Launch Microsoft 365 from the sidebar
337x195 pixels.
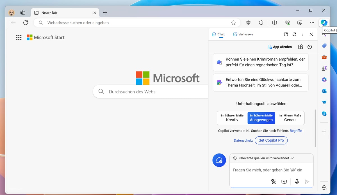coord(324,80)
